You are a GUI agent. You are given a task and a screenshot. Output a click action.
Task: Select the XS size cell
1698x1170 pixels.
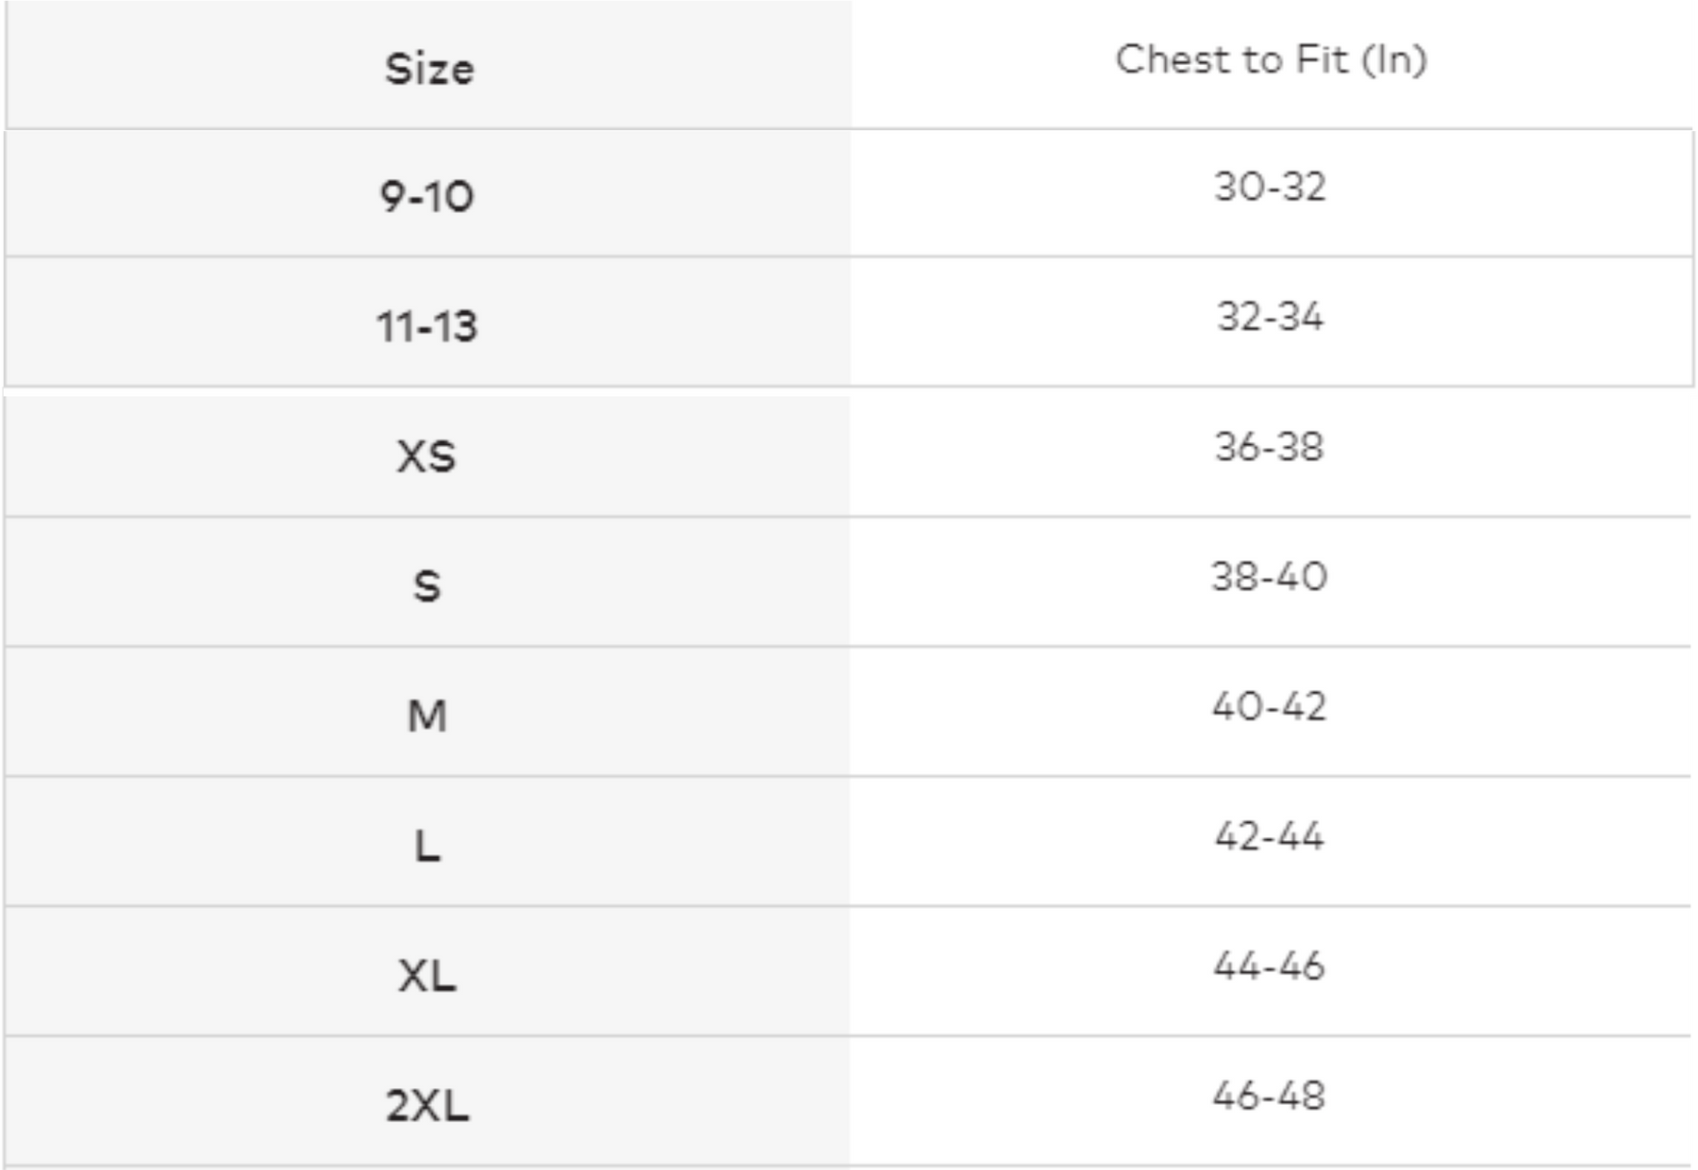426,456
